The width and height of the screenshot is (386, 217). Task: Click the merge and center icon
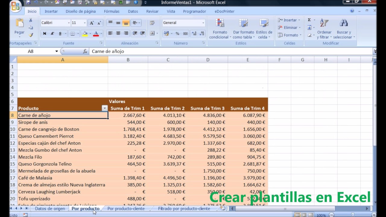click(x=152, y=33)
